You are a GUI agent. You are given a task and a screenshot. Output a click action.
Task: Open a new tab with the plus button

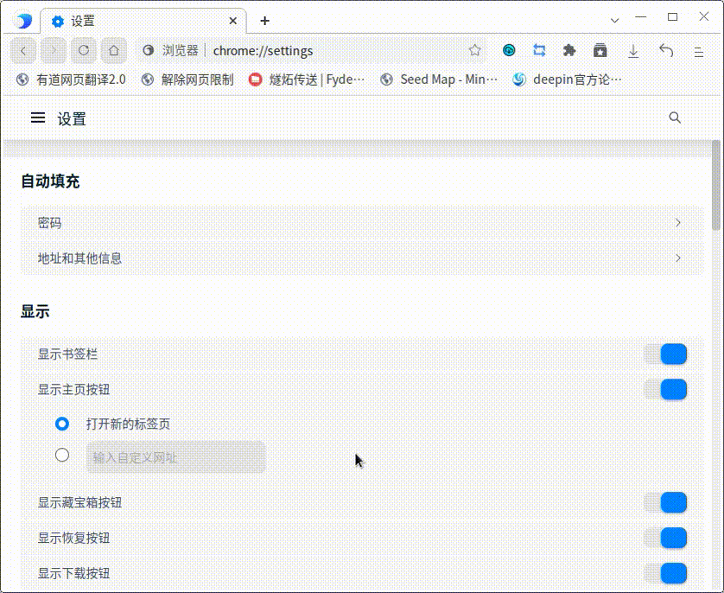pos(264,20)
